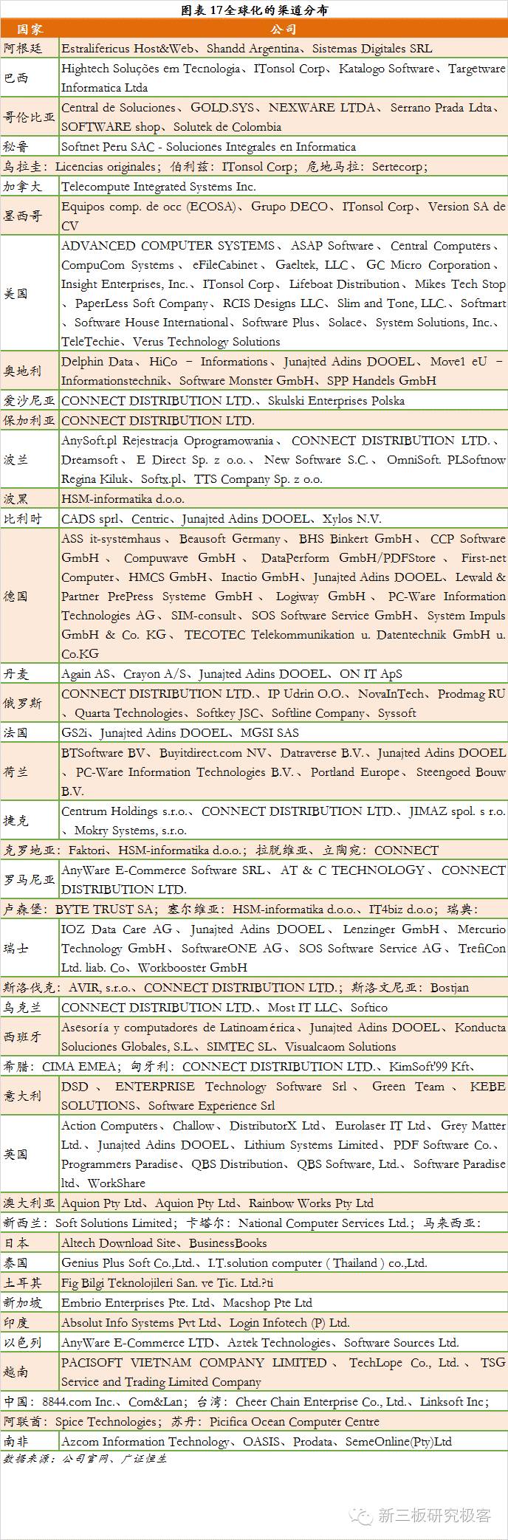
Task: Click the 泰国 country cell
Action: point(30,1262)
